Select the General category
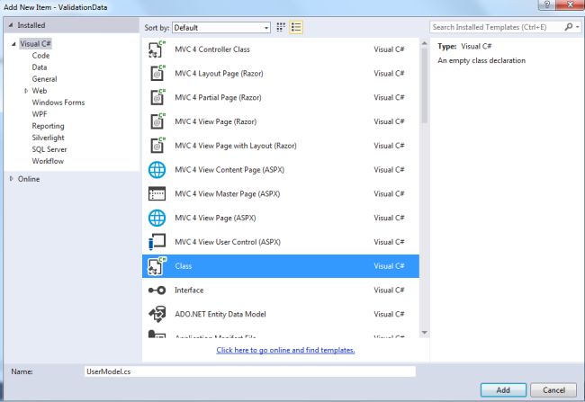The image size is (585, 402). point(44,79)
